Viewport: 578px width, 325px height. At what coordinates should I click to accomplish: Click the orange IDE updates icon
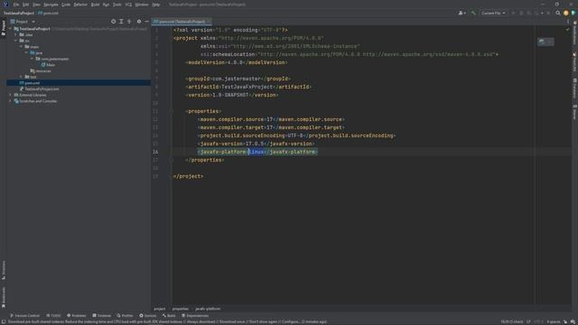(566, 13)
